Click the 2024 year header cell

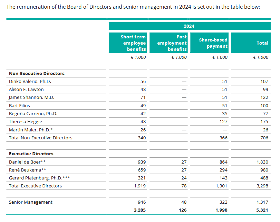(x=189, y=26)
